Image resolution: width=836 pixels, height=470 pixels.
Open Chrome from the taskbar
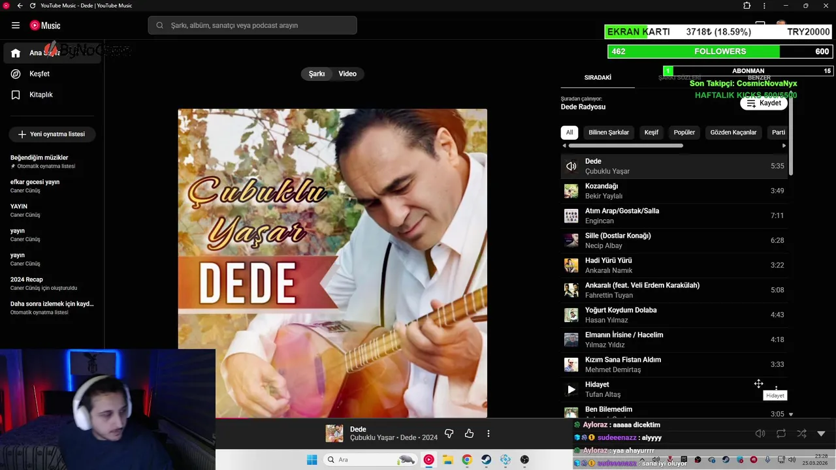[466, 460]
